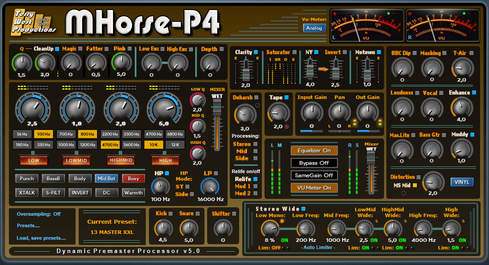This screenshot has width=489, height=265.
Task: Select the 800 Hz lowmid frequency button
Action: click(x=87, y=134)
